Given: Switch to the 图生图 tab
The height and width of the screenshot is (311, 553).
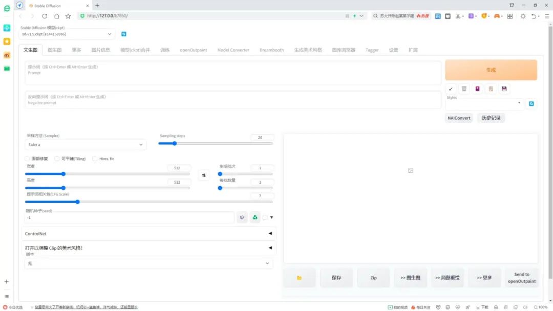Looking at the screenshot, I should coord(54,50).
